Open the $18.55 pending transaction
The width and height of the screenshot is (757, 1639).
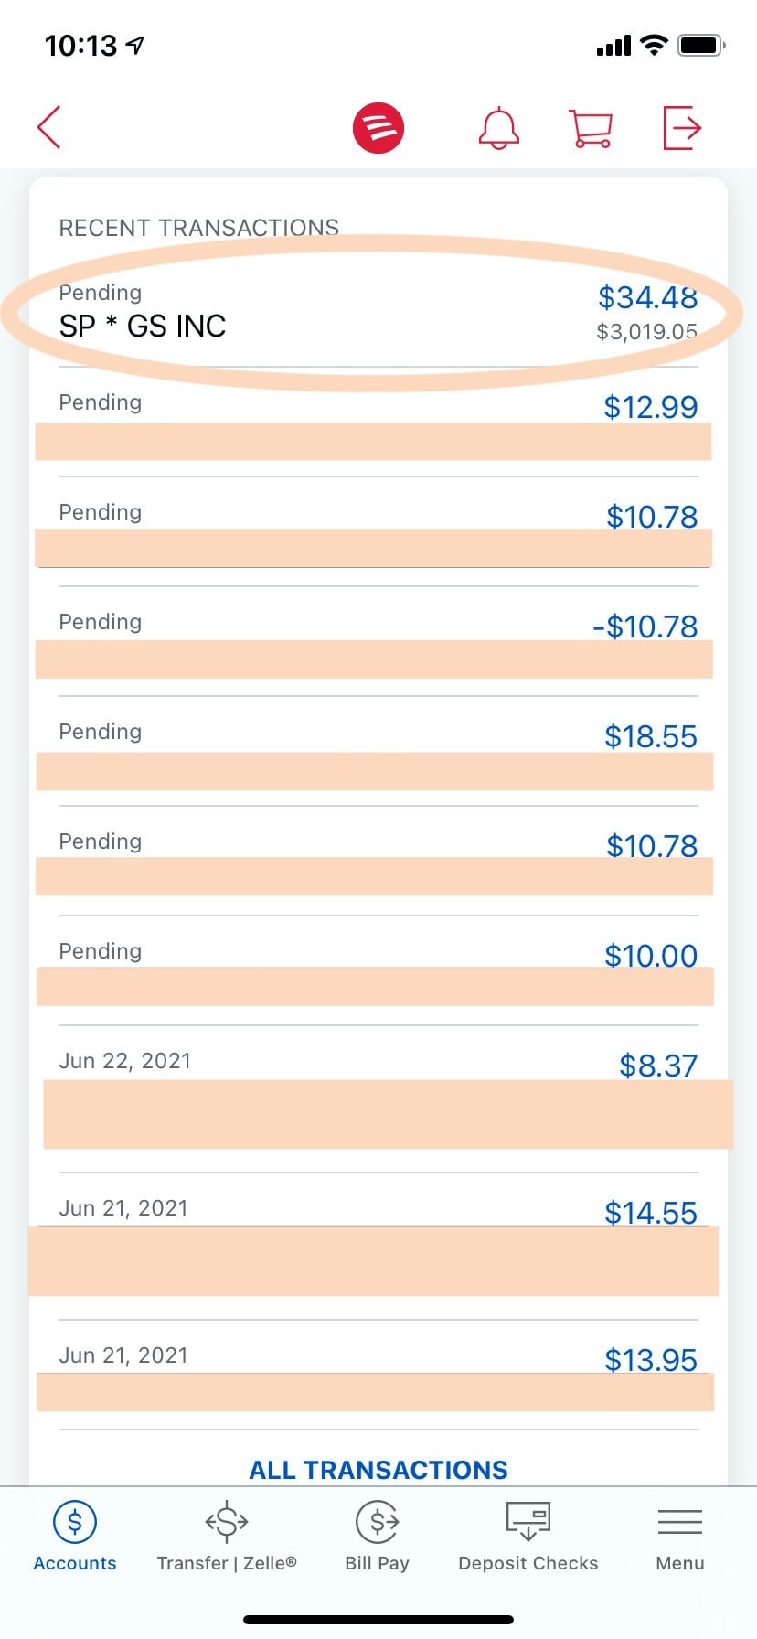[378, 752]
